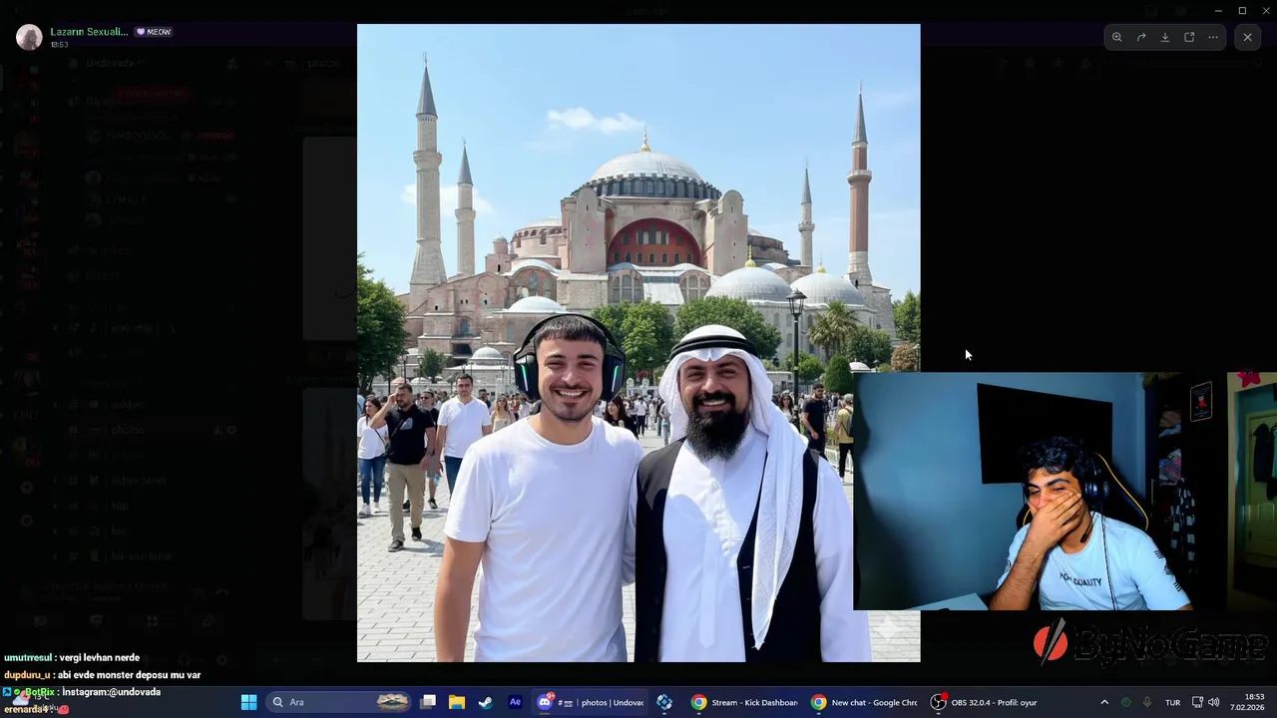Screen dimensions: 1277x718
Task: Click the username "Lazarın Sexuali..."
Action: (x=90, y=32)
